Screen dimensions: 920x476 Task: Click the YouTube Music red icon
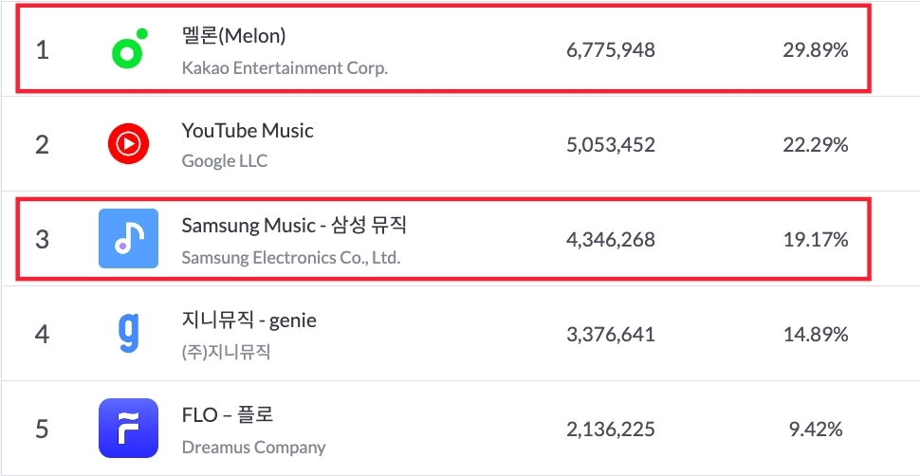click(128, 144)
